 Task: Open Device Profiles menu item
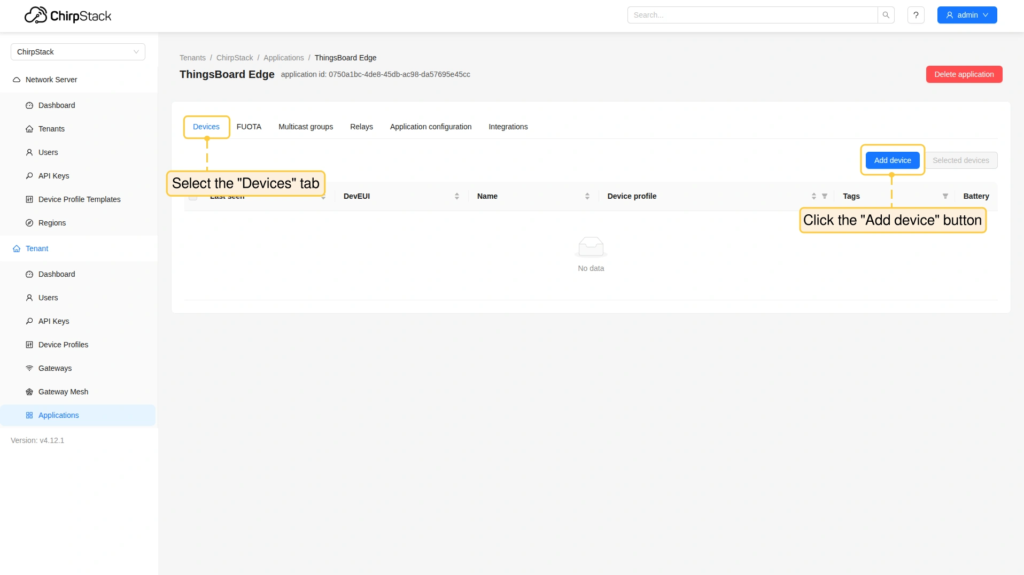click(78, 345)
